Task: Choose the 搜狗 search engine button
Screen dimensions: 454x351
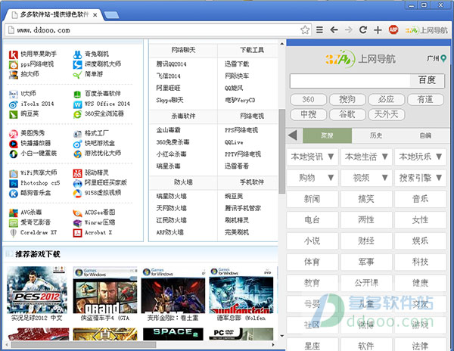Action: coord(347,100)
